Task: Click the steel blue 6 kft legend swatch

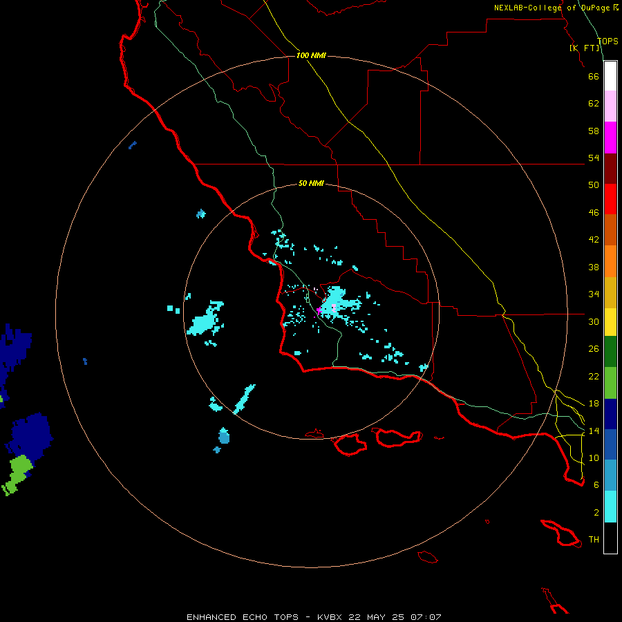Action: (x=610, y=475)
